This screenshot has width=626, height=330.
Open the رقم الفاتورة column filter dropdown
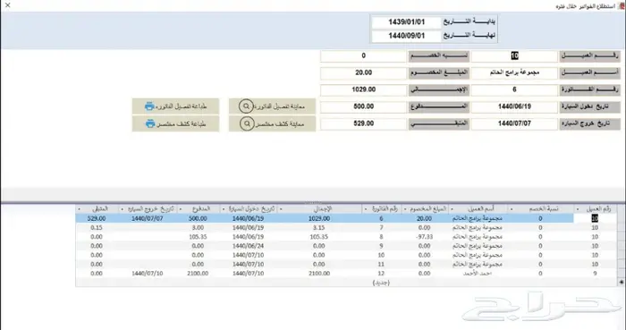[x=366, y=209]
